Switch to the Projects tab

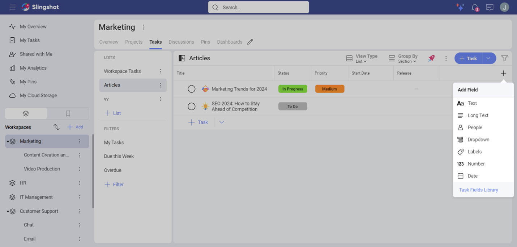click(134, 42)
